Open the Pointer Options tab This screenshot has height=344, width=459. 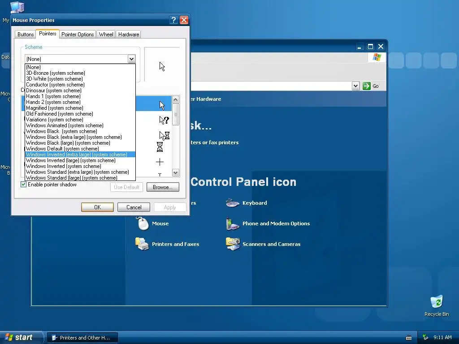(78, 34)
